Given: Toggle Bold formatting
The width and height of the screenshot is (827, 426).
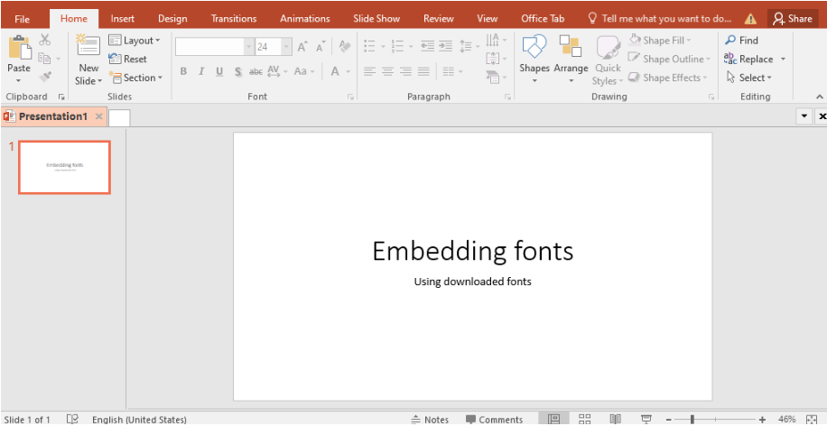Looking at the screenshot, I should [183, 71].
